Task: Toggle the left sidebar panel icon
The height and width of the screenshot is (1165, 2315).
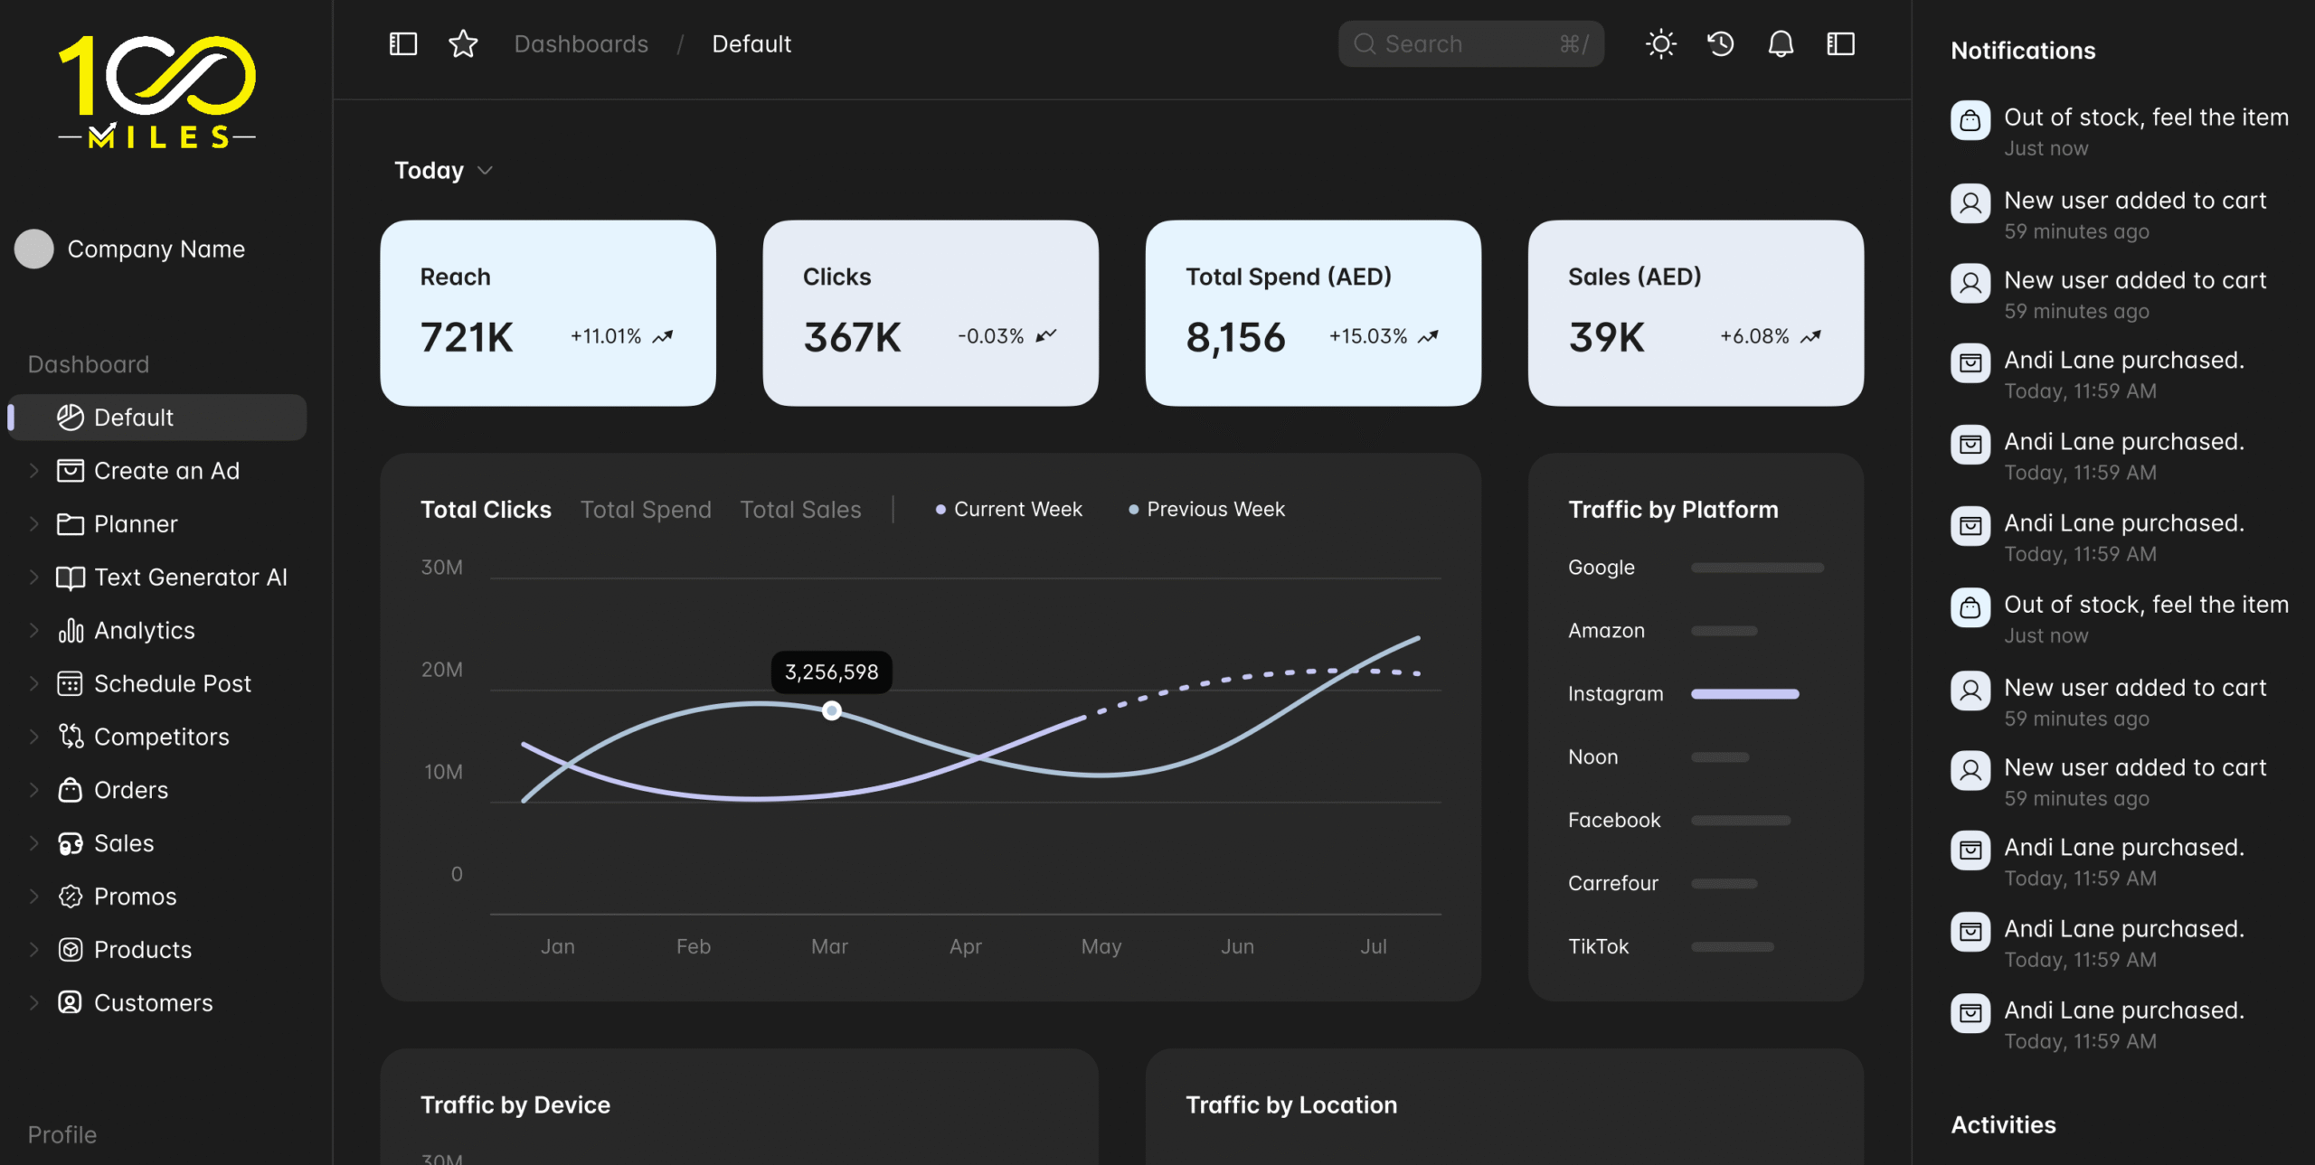Action: point(403,43)
